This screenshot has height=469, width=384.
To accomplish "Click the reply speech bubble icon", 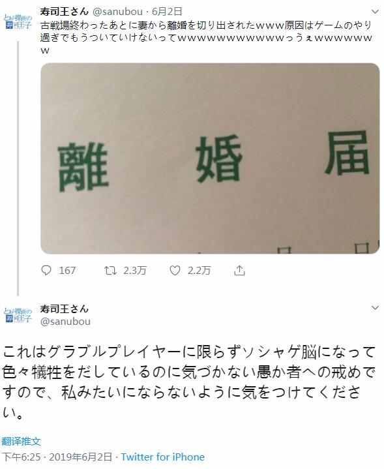I will tap(46, 271).
